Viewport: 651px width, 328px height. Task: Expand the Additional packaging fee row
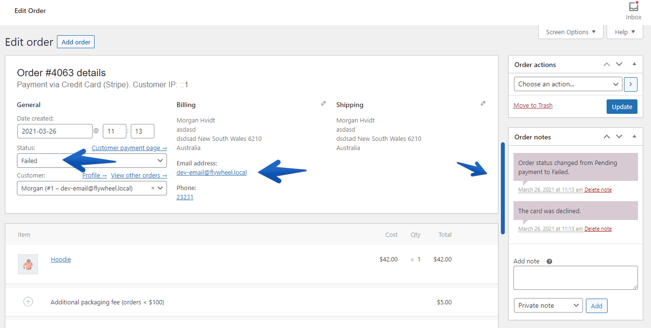28,301
